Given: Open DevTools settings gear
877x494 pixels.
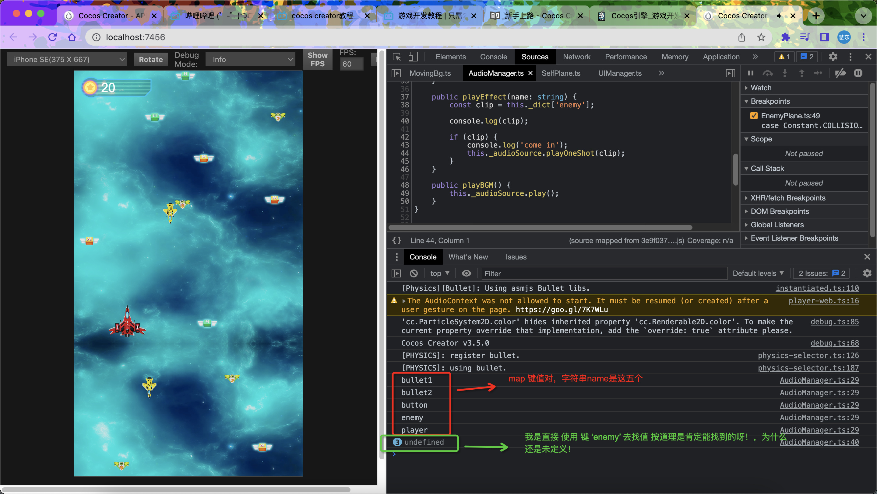Looking at the screenshot, I should (833, 57).
